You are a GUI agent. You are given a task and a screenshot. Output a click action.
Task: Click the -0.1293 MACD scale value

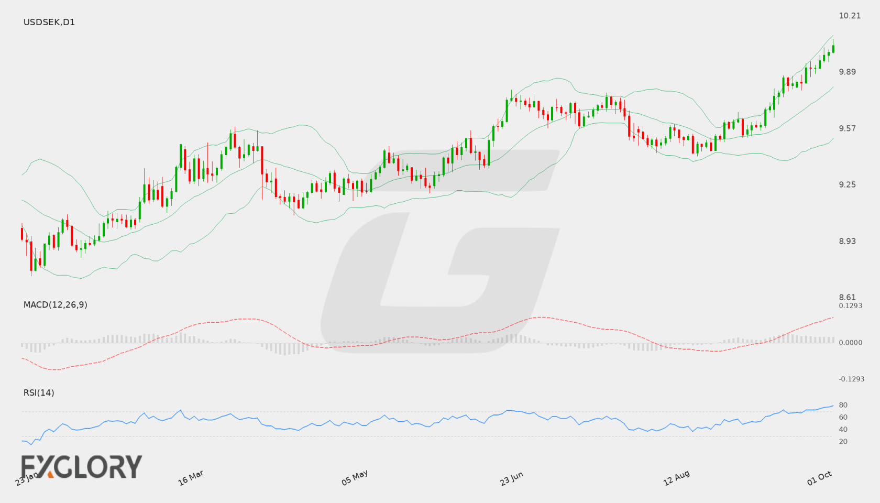pos(852,379)
